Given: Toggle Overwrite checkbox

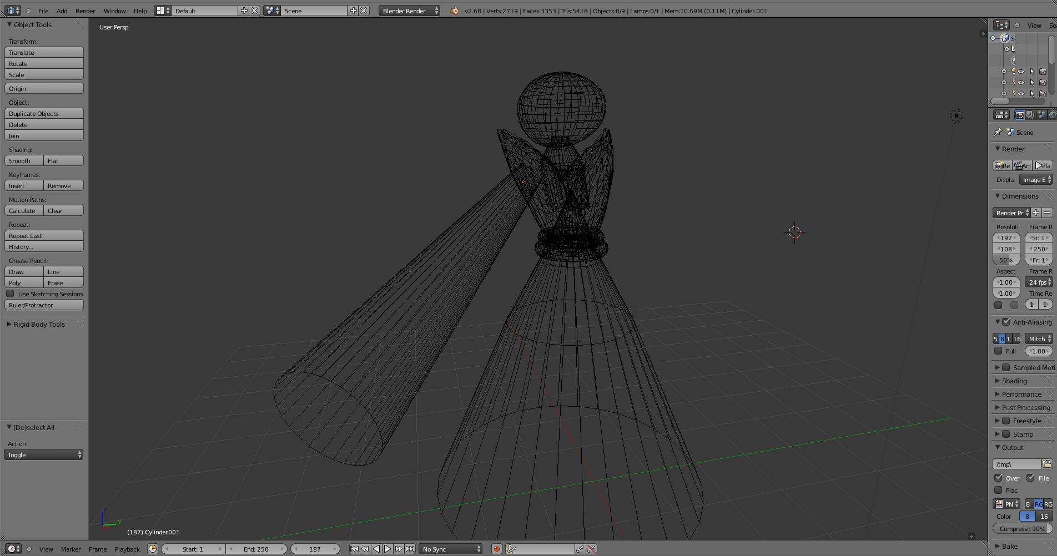Looking at the screenshot, I should 998,478.
